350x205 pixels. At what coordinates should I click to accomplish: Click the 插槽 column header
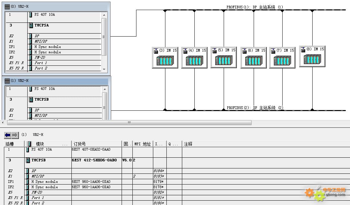(x=14, y=144)
